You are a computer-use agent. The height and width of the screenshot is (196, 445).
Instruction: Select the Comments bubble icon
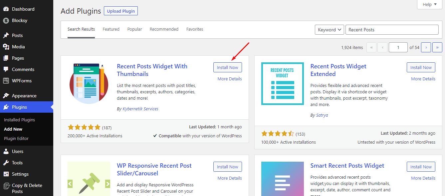6,69
